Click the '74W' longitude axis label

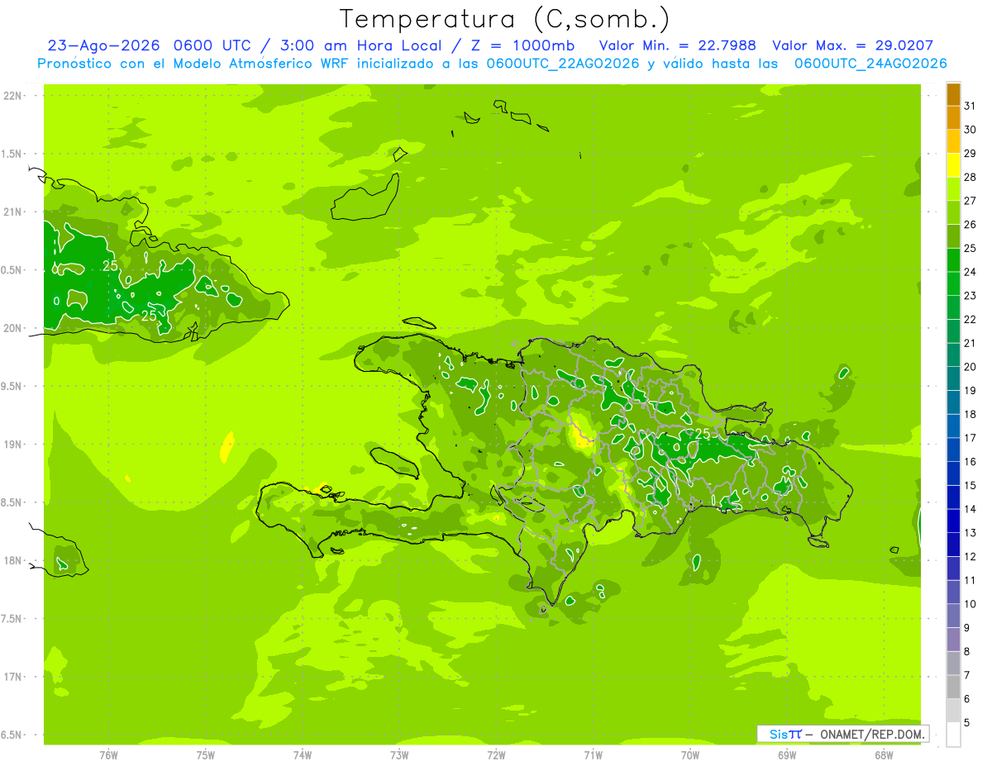(x=302, y=755)
